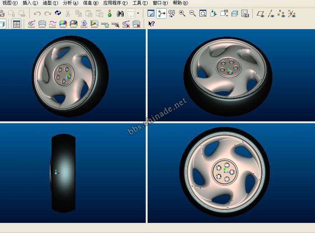This screenshot has height=233, width=315.
Task: Click the shaded curvature analysis icon
Action: pos(63,24)
